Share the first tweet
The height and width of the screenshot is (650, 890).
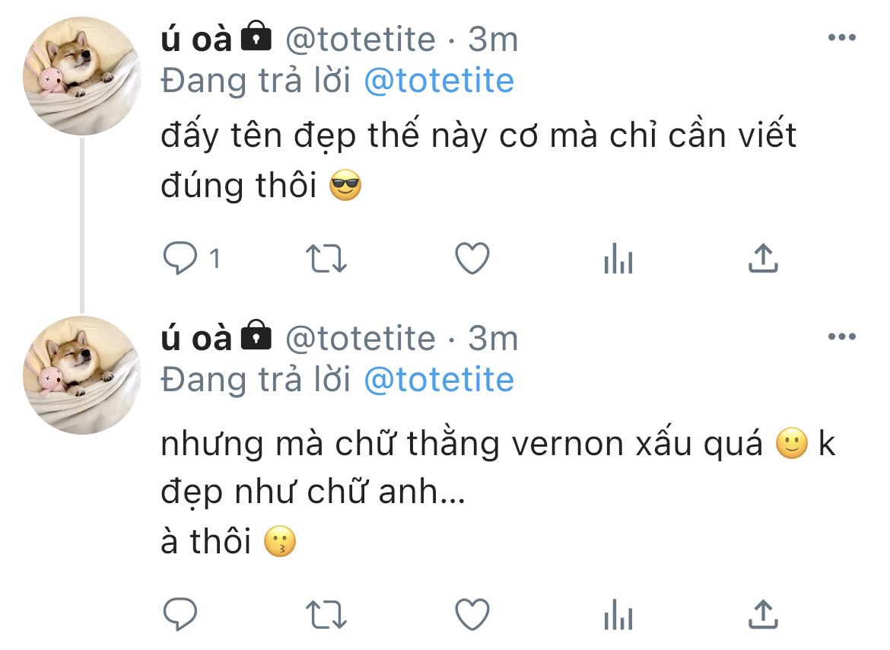[763, 258]
